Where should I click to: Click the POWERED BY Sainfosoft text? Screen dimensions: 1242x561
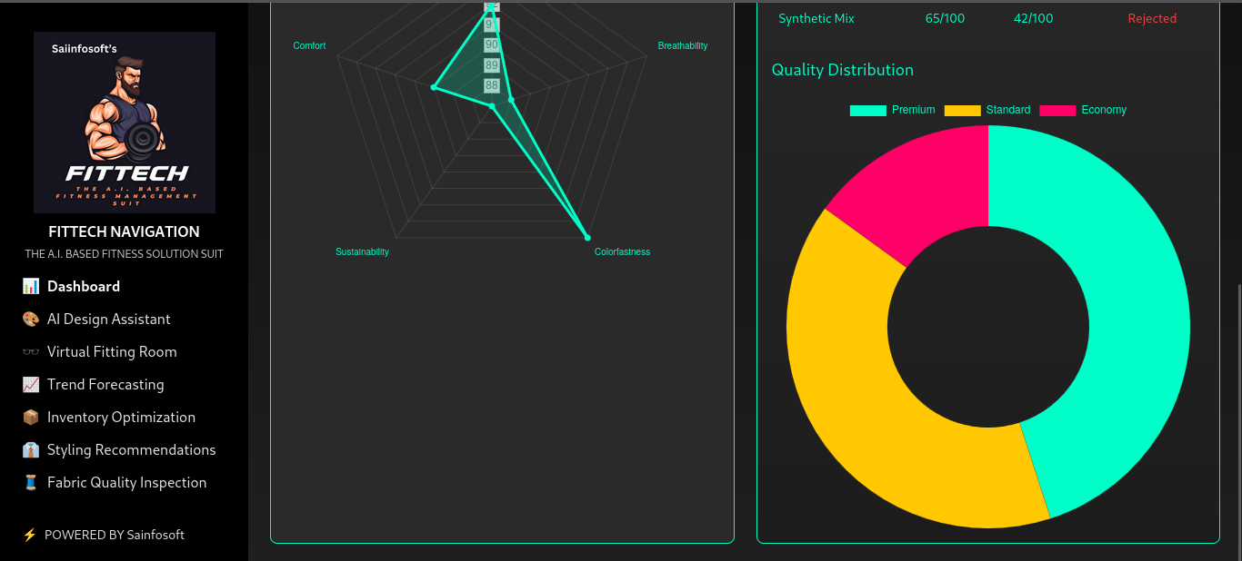(x=115, y=536)
